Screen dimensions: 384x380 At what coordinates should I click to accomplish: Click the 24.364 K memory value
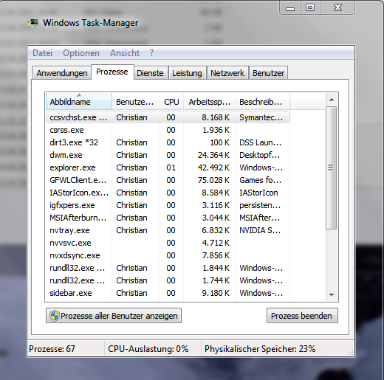213,155
